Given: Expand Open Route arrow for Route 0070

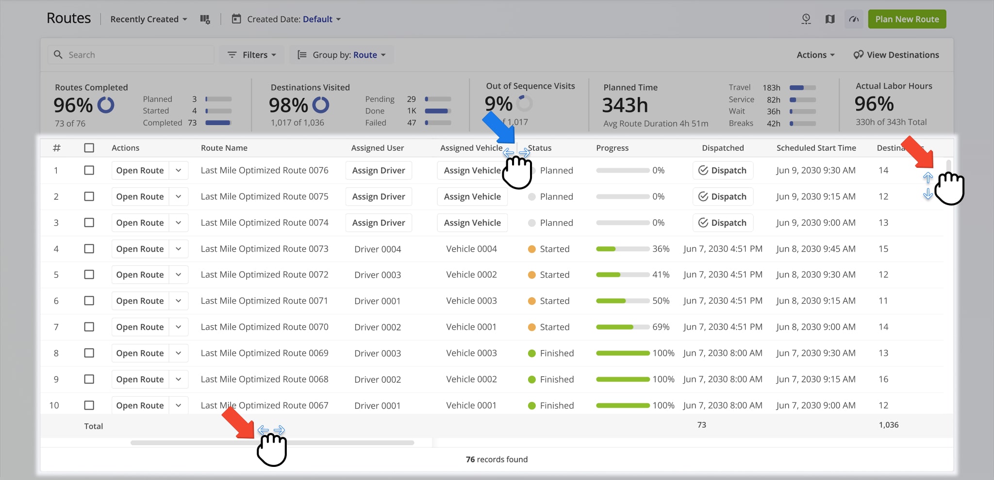Looking at the screenshot, I should click(x=179, y=327).
